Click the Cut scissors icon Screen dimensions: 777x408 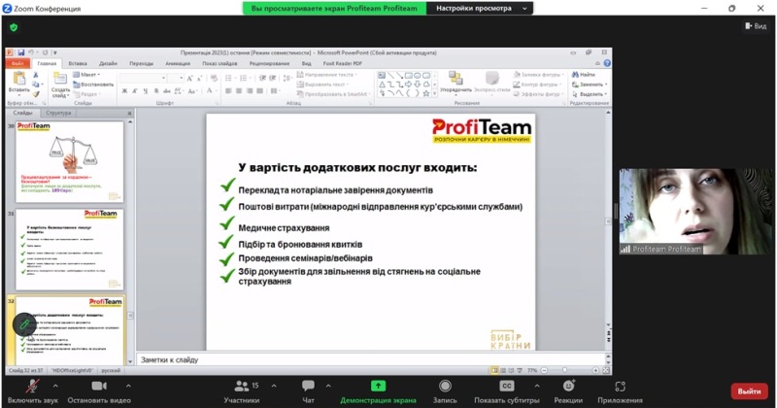(x=36, y=75)
